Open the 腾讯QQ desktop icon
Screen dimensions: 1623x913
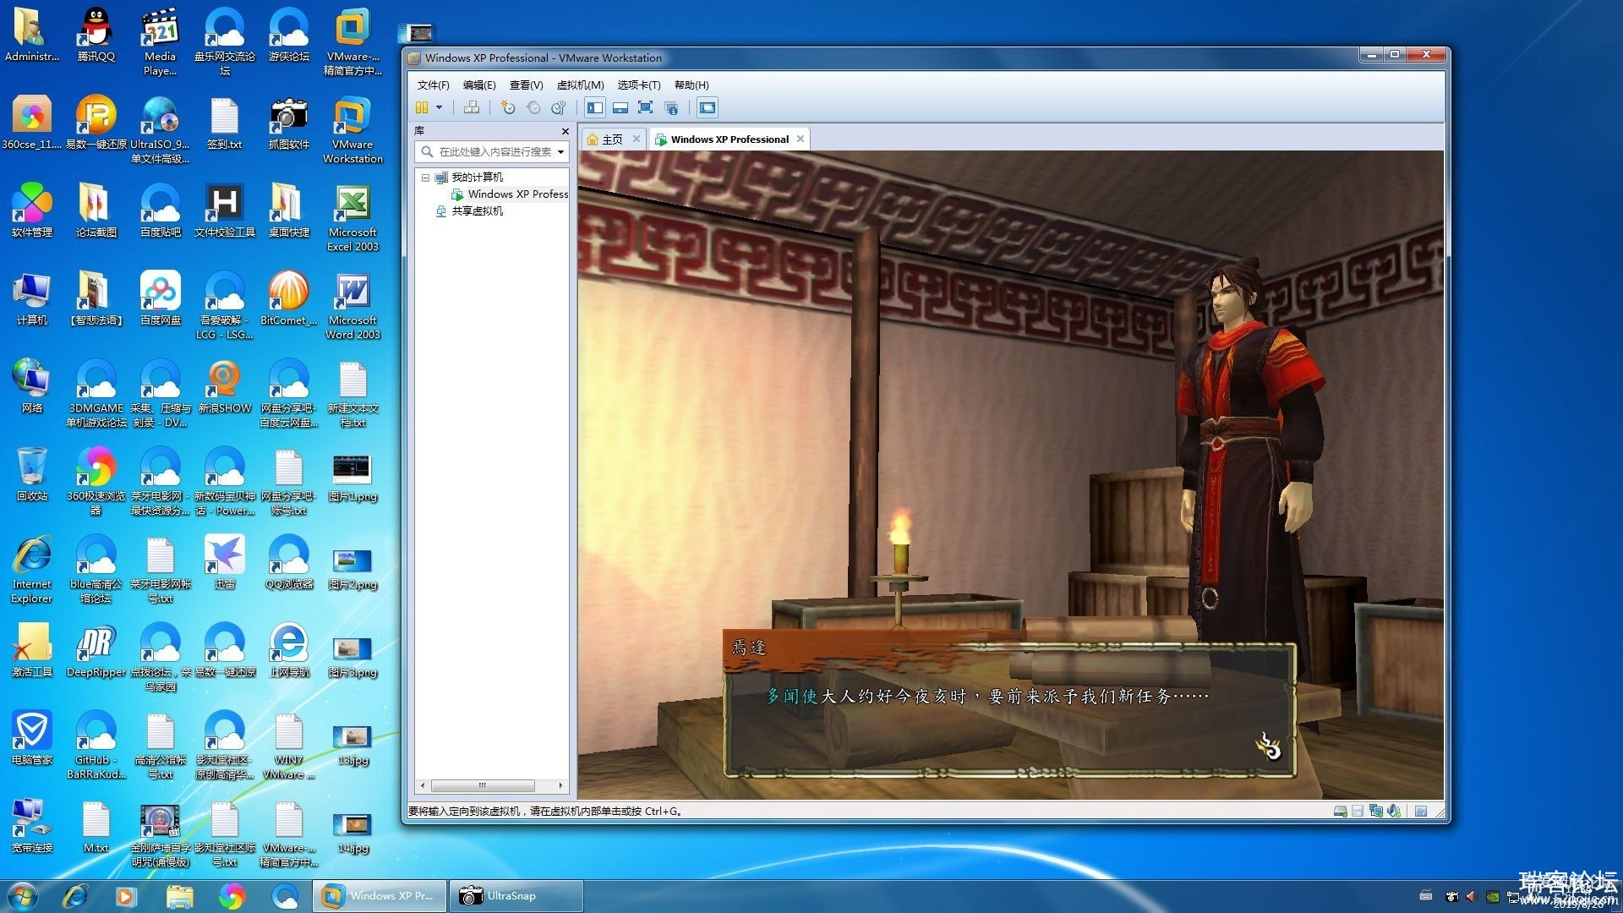tap(96, 35)
